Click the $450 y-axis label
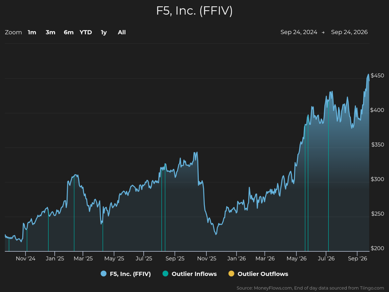This screenshot has height=292, width=389. (377, 75)
